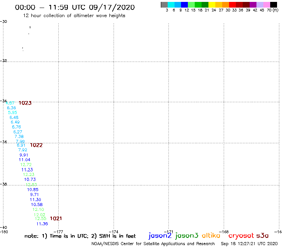Click the wave height value 7.38
Image resolution: width=282 pixels, height=247 pixels.
coord(19,136)
